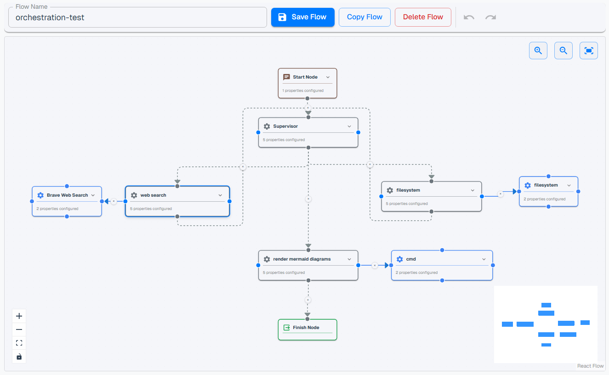Click the minus zoom control button
609x375 pixels.
tap(19, 330)
